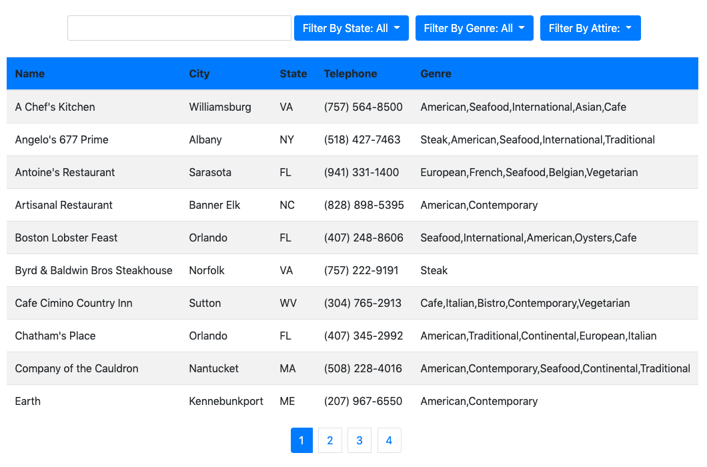Image resolution: width=707 pixels, height=467 pixels.
Task: Select Angelo's 677 Prime restaurant name
Action: click(62, 139)
